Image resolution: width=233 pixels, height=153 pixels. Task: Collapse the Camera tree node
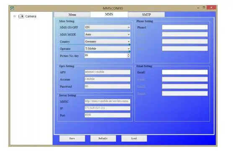pos(14,16)
